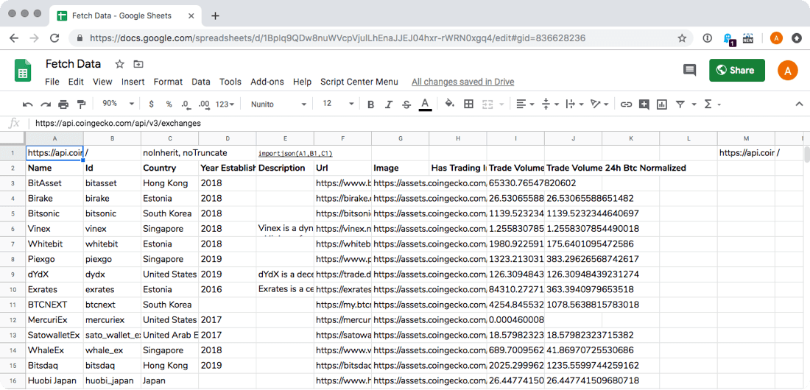Apply percent format from toolbar

point(169,104)
